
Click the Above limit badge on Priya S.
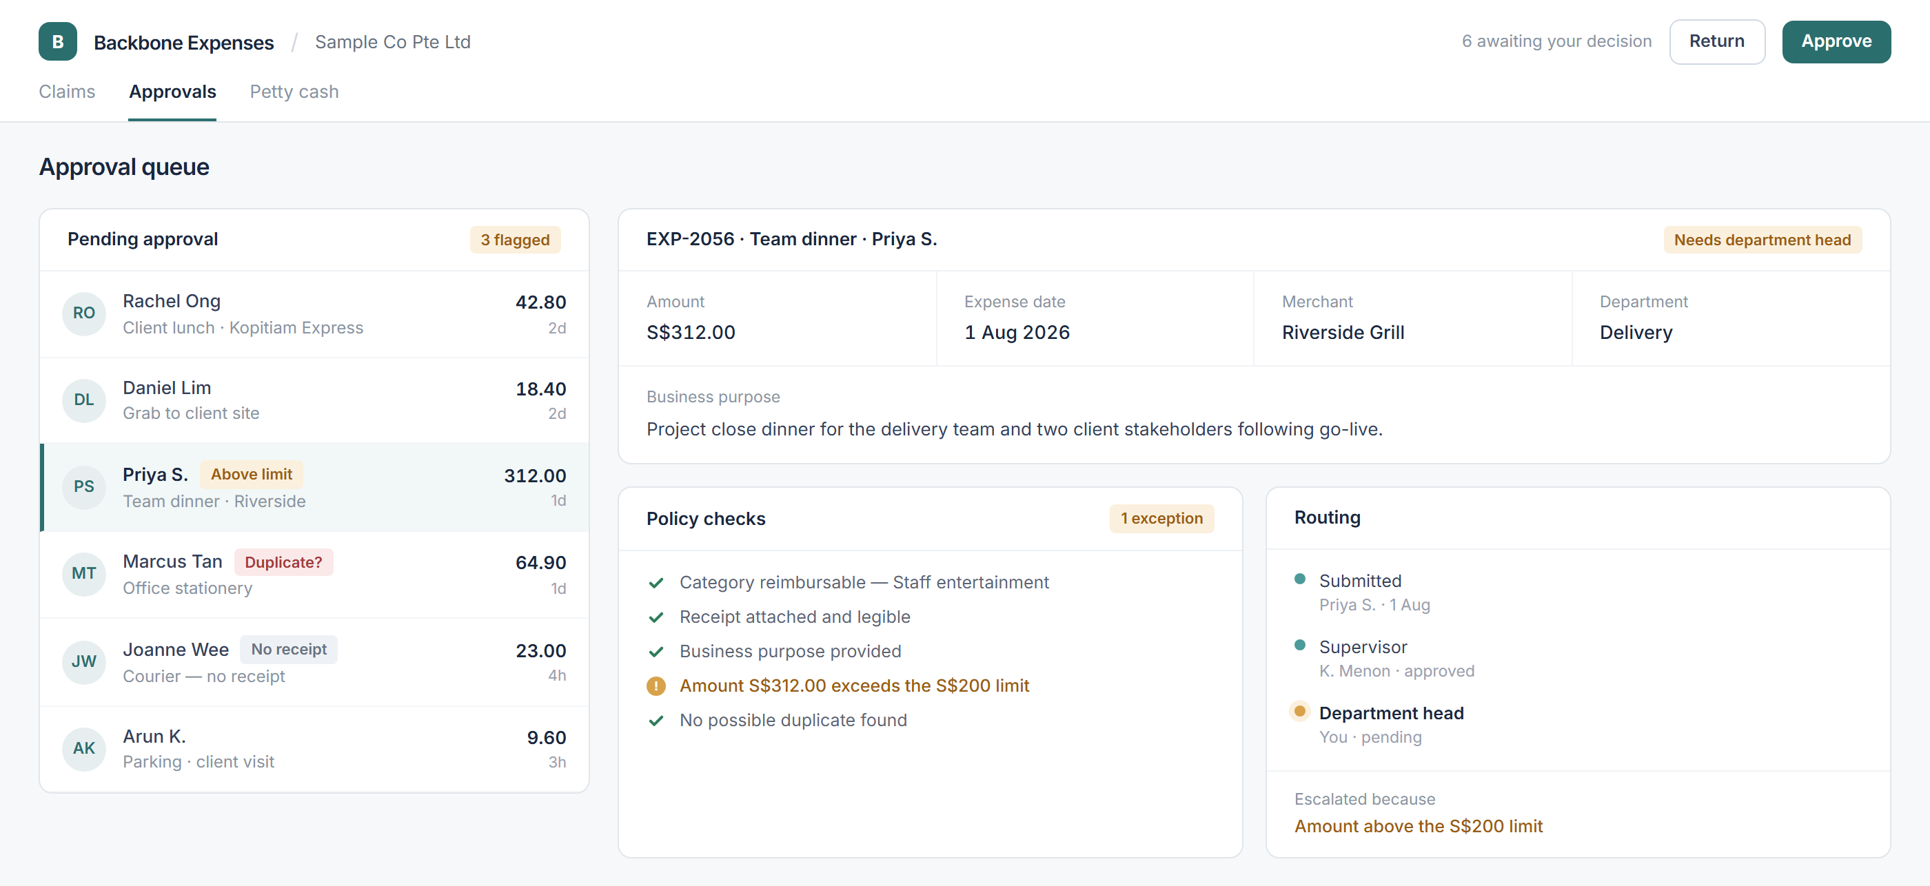tap(251, 474)
